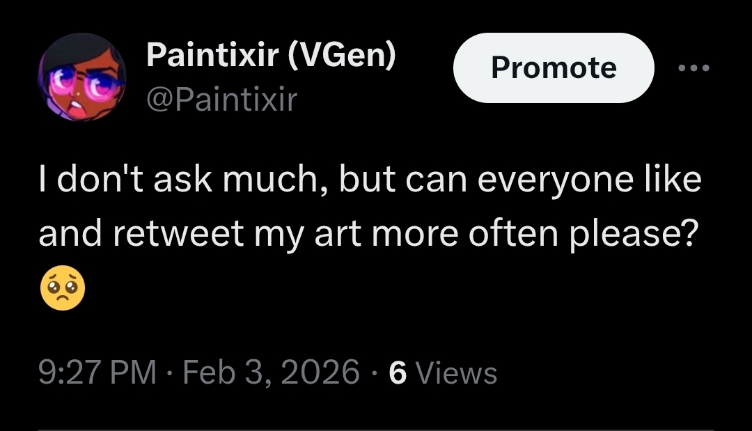Click the pleading face emoji
This screenshot has width=752, height=431.
(63, 291)
